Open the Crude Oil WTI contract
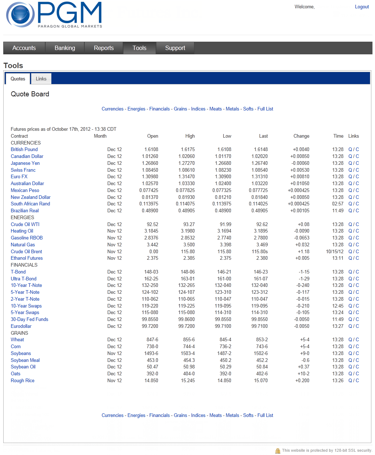Screen dimensions: 375x455 pyautogui.click(x=25, y=225)
